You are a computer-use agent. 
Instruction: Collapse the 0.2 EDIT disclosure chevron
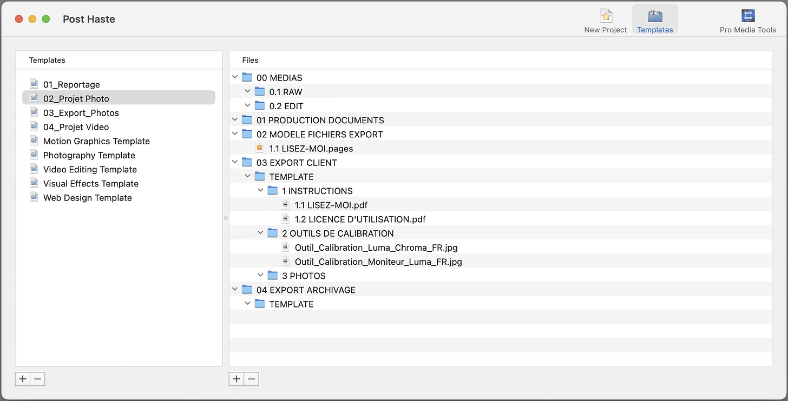coord(248,105)
